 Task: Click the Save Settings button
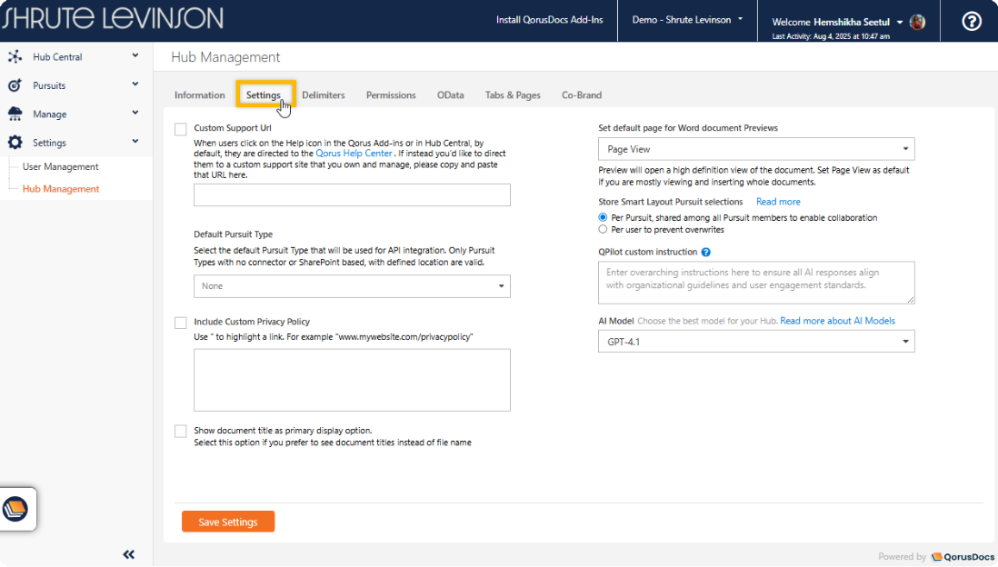pos(228,522)
